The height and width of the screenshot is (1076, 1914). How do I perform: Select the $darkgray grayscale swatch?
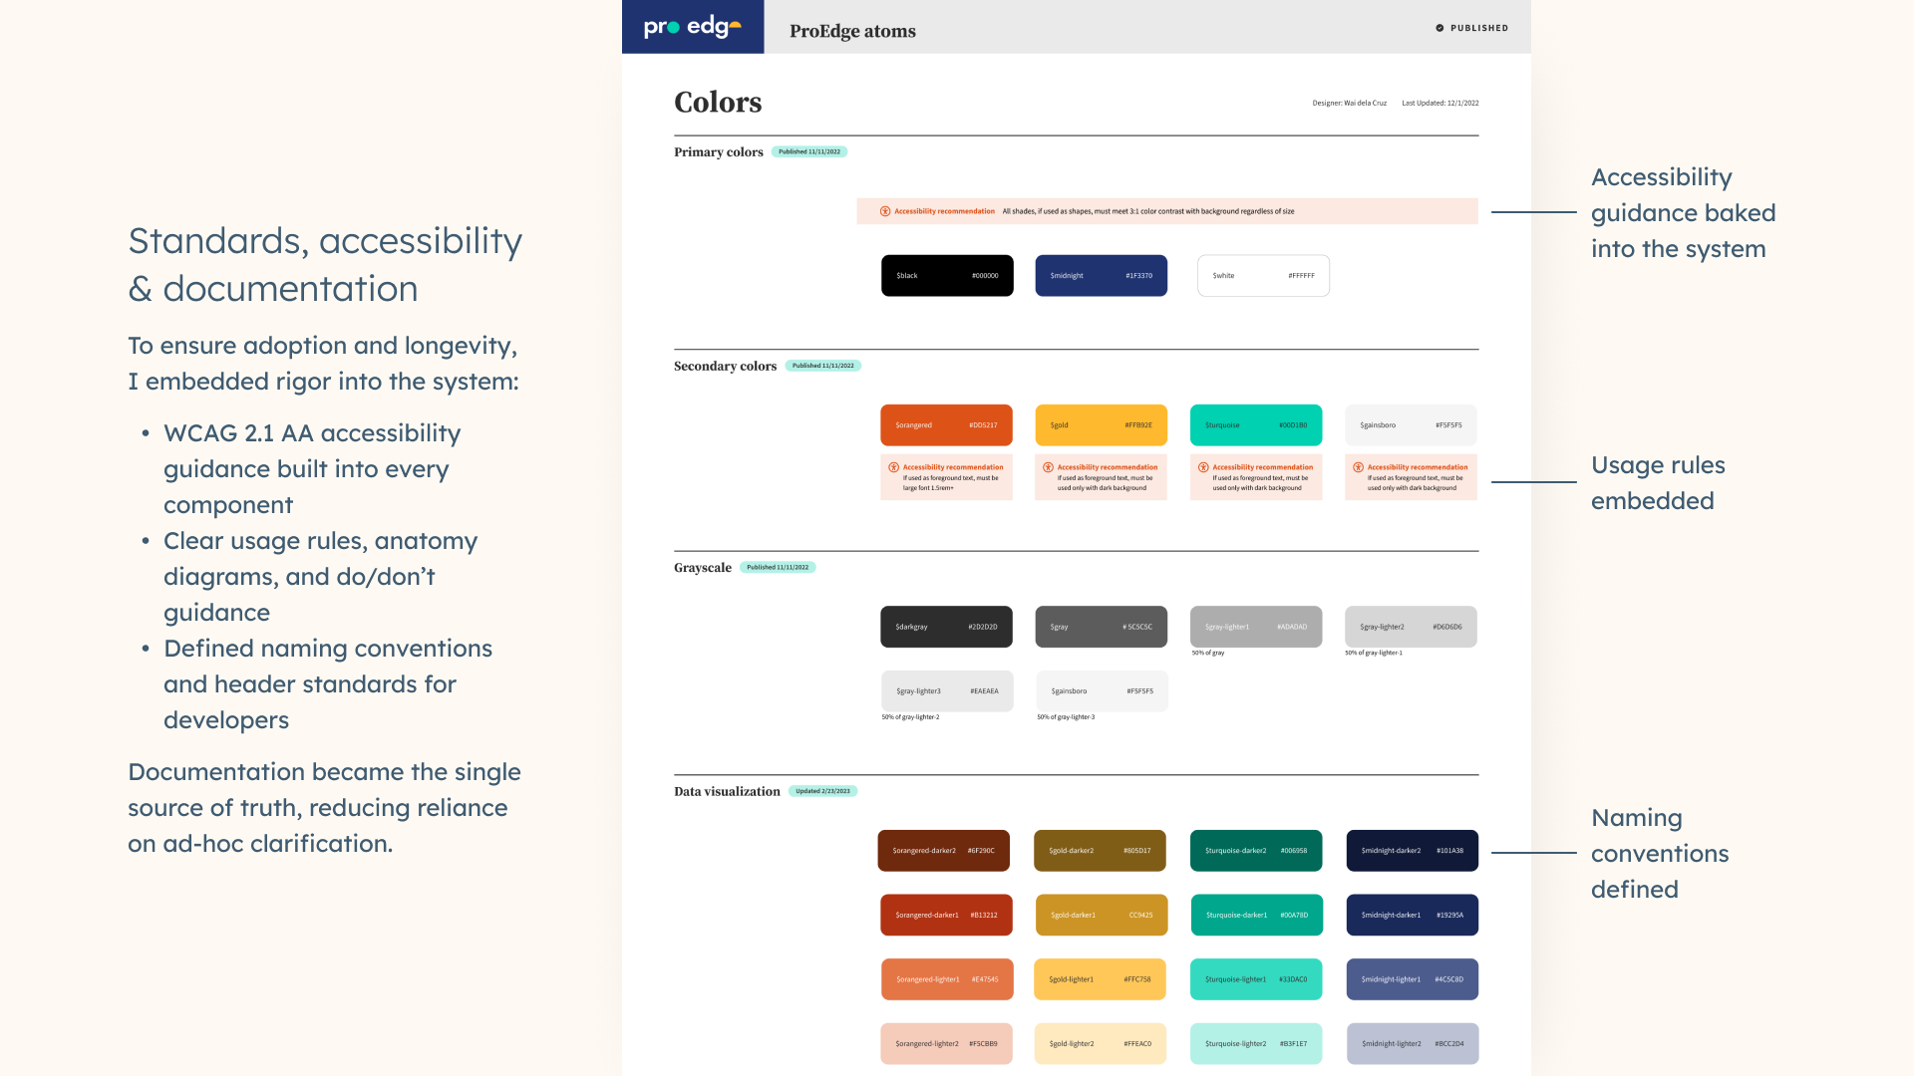click(x=945, y=627)
